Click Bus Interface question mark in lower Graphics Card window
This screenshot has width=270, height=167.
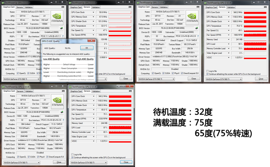pos(63,120)
